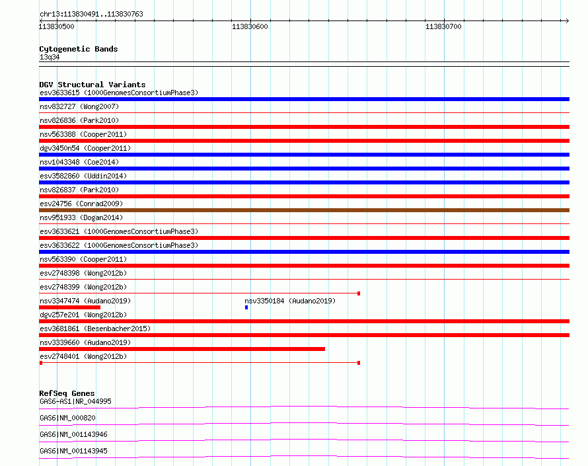The image size is (588, 466).
Task: Click the right arrow of the ruler
Action: [567, 20]
